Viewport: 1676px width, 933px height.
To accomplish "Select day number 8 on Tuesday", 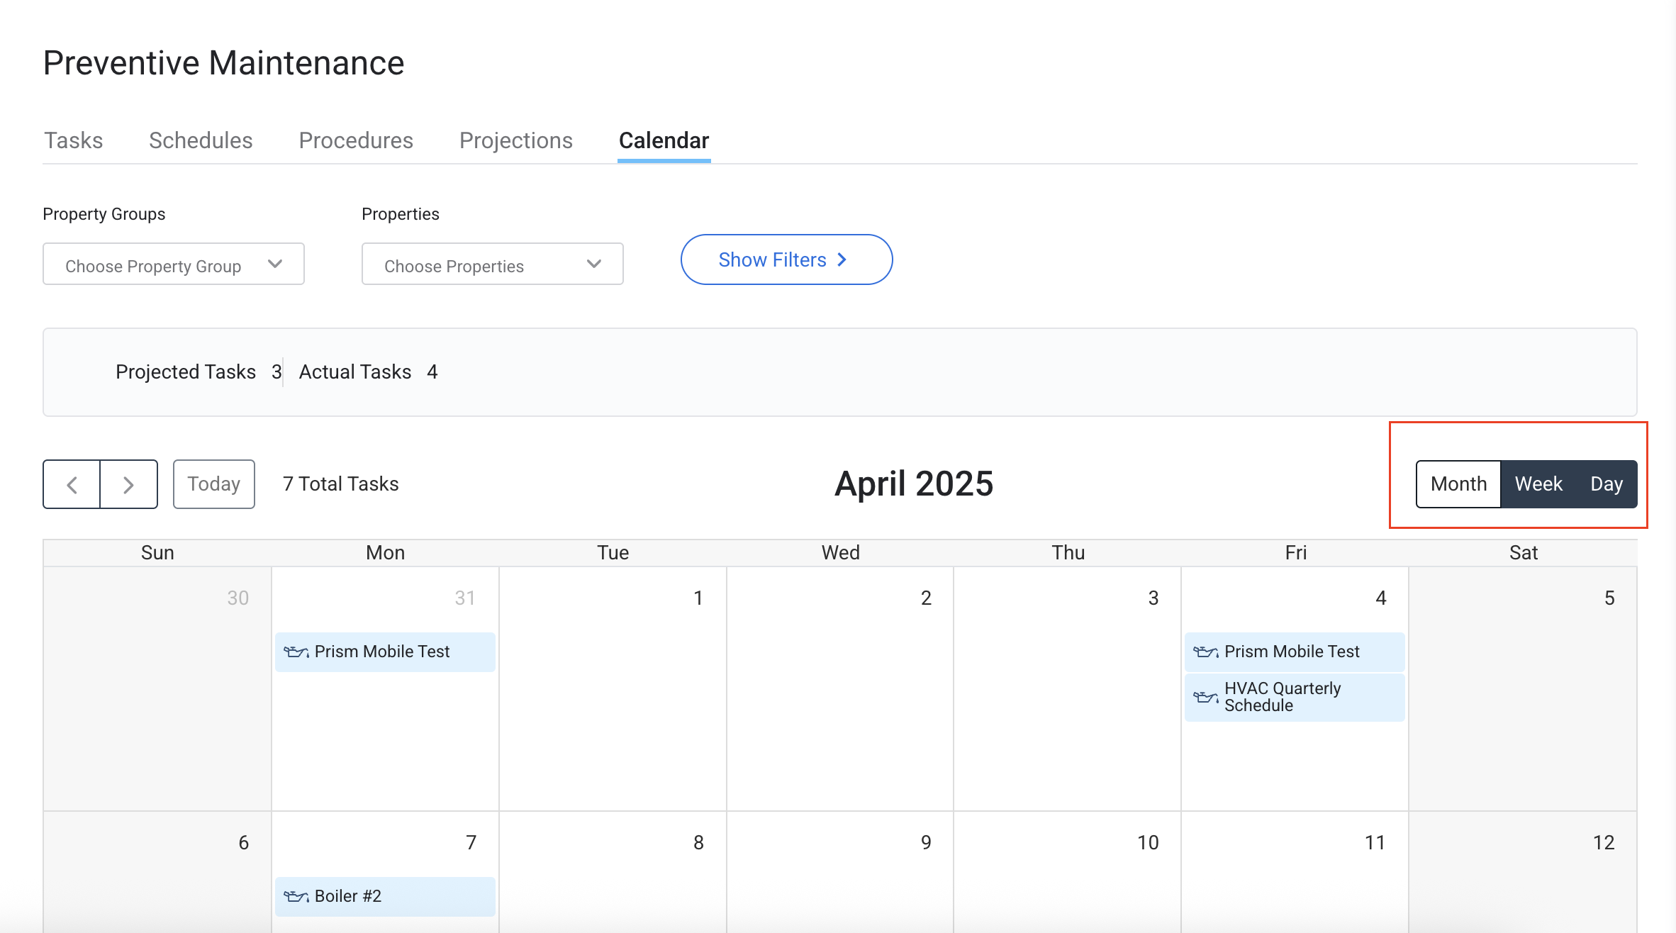I will click(x=698, y=843).
